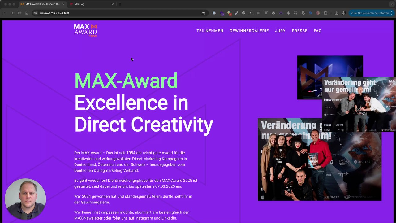Click the 'Excellence in' headline line
Viewport: 396px width, 223px height.
131,103
